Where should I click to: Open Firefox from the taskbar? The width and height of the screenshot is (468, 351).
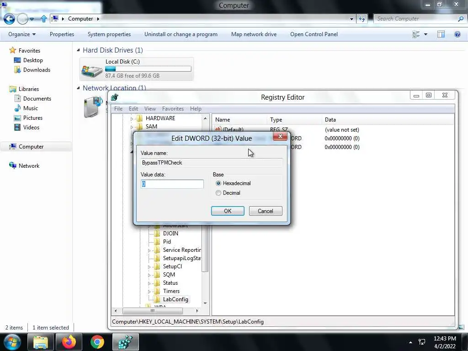coord(69,342)
